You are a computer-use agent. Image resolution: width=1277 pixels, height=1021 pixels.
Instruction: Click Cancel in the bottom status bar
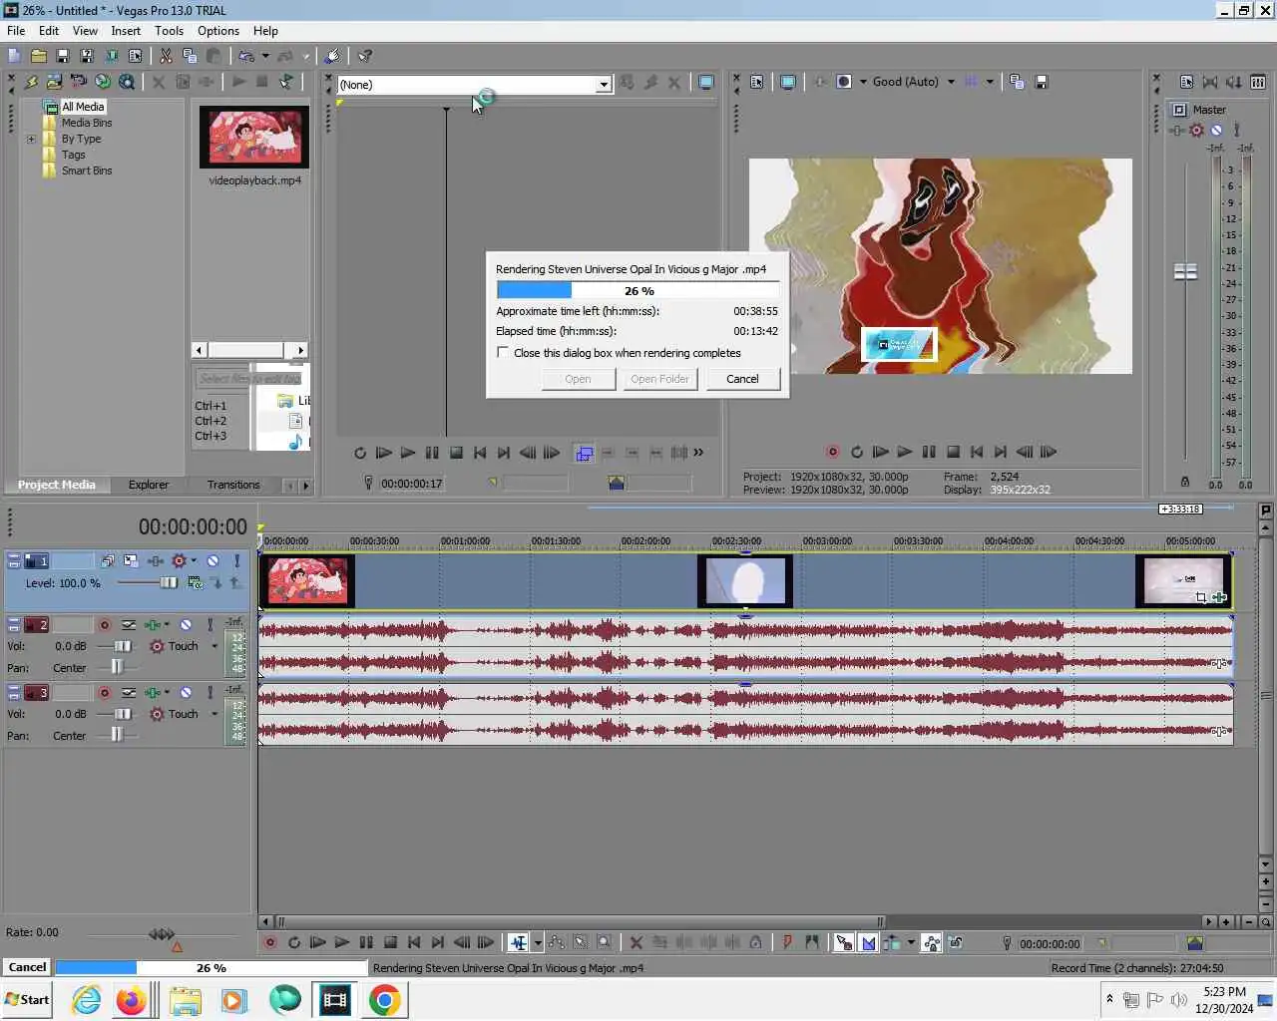[x=27, y=967]
